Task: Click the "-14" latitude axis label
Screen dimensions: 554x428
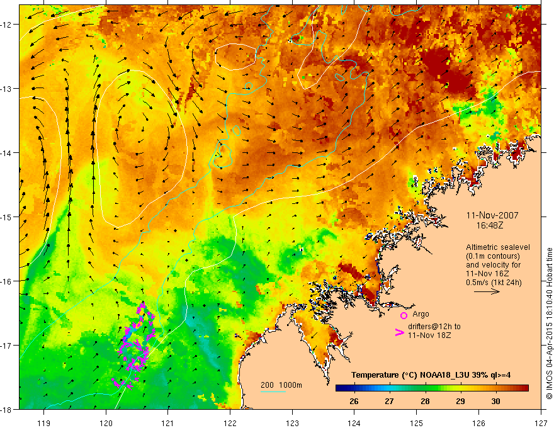Action: [x=7, y=153]
